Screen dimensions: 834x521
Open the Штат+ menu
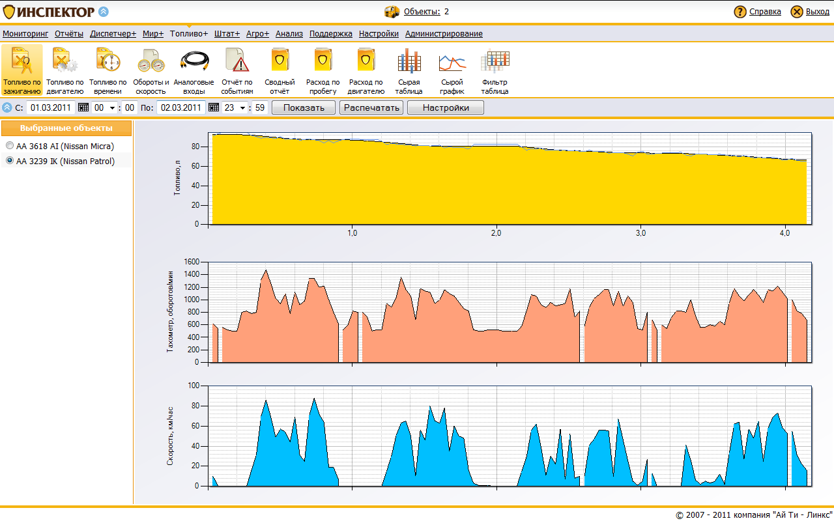pos(227,34)
